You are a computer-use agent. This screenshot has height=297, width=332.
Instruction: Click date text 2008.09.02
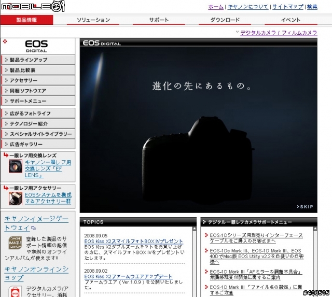(95, 271)
